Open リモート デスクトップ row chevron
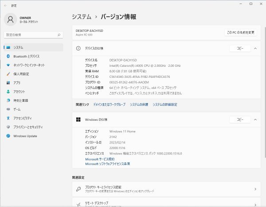 click(255, 205)
